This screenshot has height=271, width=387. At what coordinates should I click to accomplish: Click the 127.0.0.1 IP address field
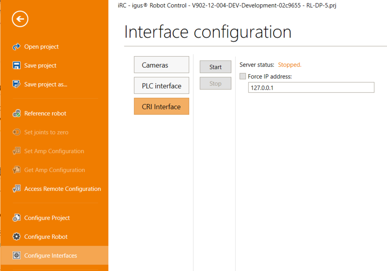(311, 87)
